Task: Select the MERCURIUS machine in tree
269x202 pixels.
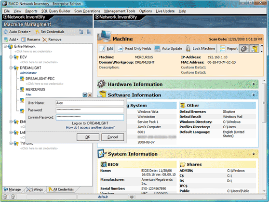Action: (35, 89)
